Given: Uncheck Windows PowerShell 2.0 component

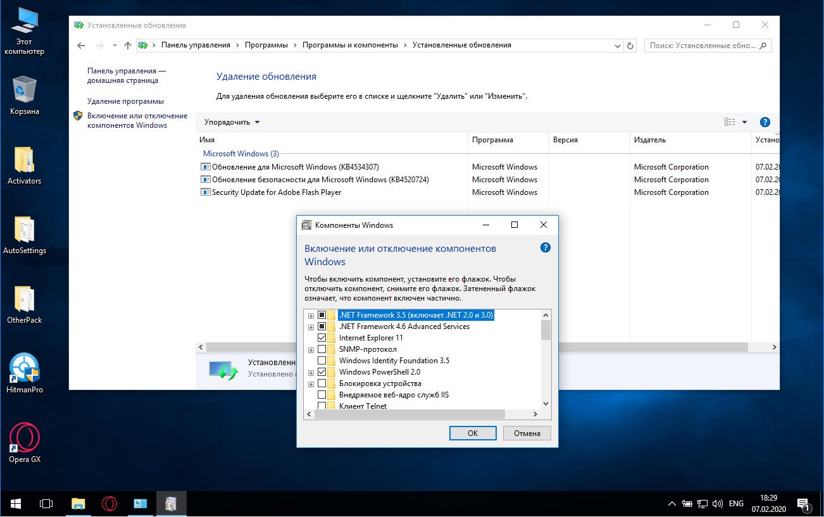Looking at the screenshot, I should coord(322,372).
